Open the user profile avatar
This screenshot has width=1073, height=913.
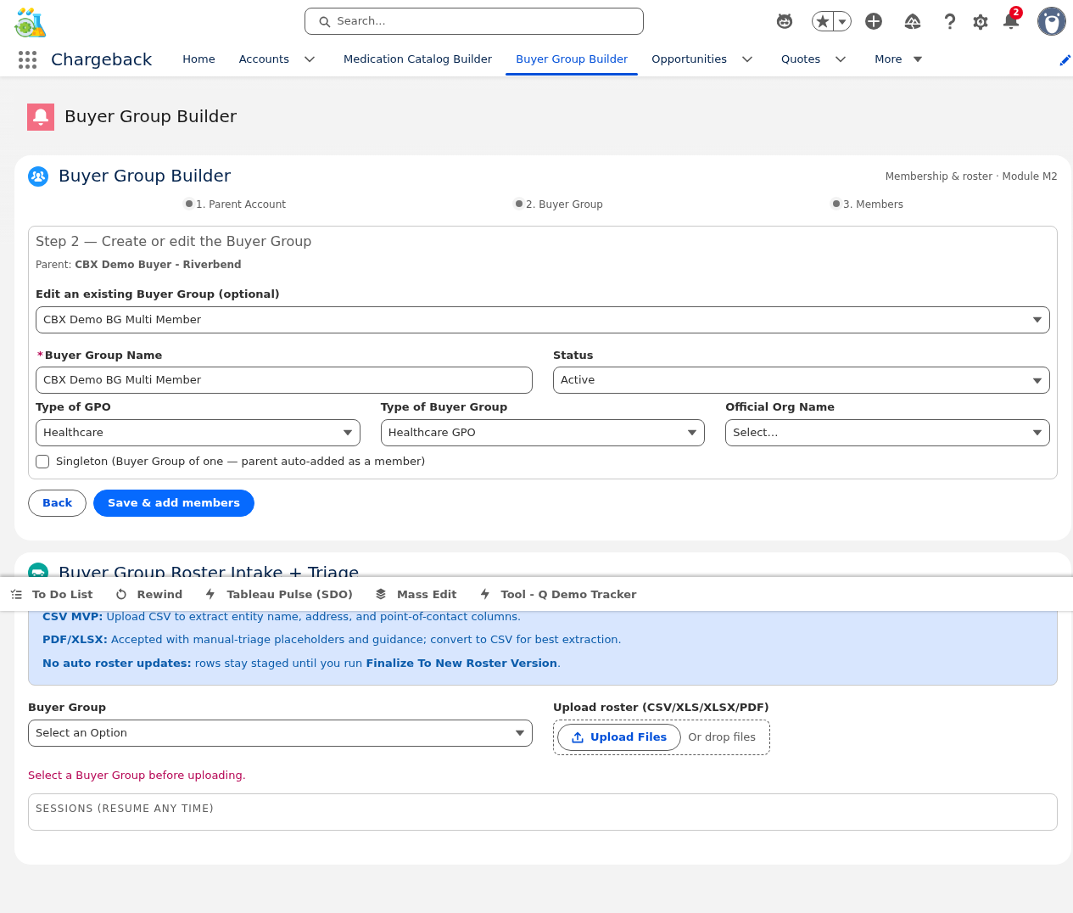click(x=1052, y=21)
